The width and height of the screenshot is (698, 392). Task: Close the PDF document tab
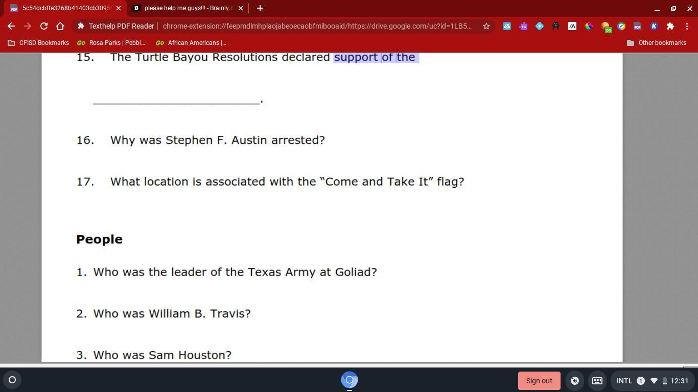(119, 8)
